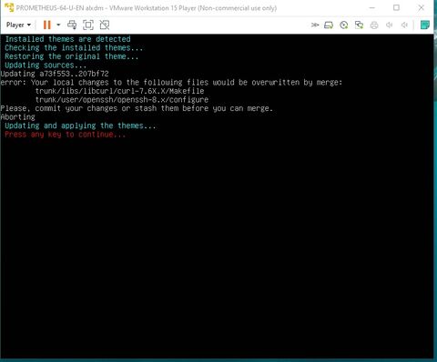Click 'Press any key to continue...' text
Image resolution: width=437 pixels, height=362 pixels.
pyautogui.click(x=65, y=135)
